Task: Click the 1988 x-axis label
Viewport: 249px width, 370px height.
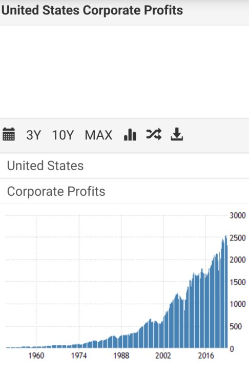Action: [x=121, y=356]
